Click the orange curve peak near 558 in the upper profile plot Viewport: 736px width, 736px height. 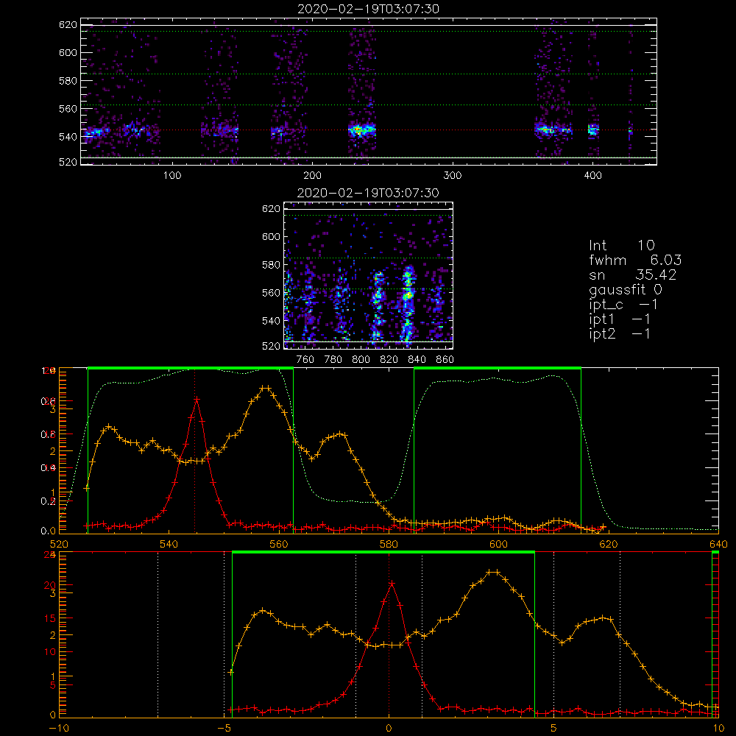coord(265,388)
